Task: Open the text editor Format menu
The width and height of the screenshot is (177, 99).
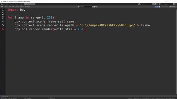Action: coord(22,7)
